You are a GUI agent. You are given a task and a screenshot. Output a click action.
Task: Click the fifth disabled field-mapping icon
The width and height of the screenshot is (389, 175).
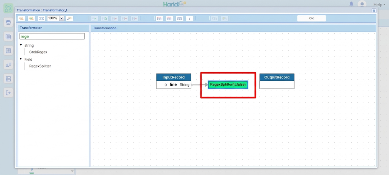(134, 19)
